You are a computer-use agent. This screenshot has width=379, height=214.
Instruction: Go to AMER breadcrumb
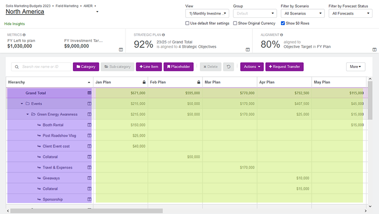click(88, 6)
